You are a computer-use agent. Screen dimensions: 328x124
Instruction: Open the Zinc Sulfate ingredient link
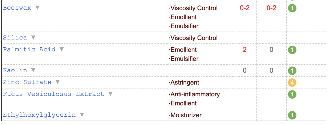coord(27,82)
